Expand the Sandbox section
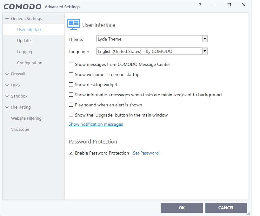 (7, 96)
